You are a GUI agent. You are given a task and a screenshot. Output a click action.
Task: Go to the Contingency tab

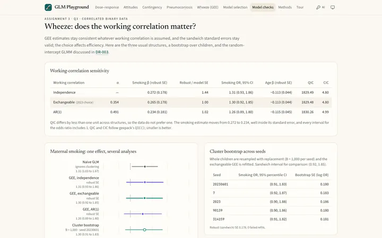coord(152,7)
